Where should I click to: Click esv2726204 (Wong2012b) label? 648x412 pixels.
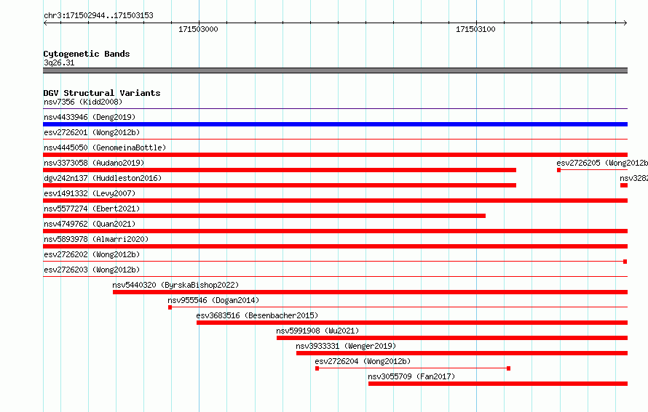point(363,361)
